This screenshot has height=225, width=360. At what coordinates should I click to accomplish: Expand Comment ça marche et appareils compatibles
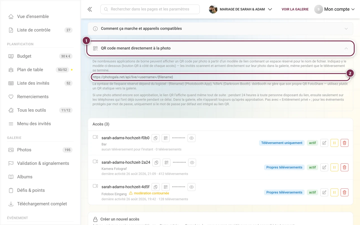220,28
